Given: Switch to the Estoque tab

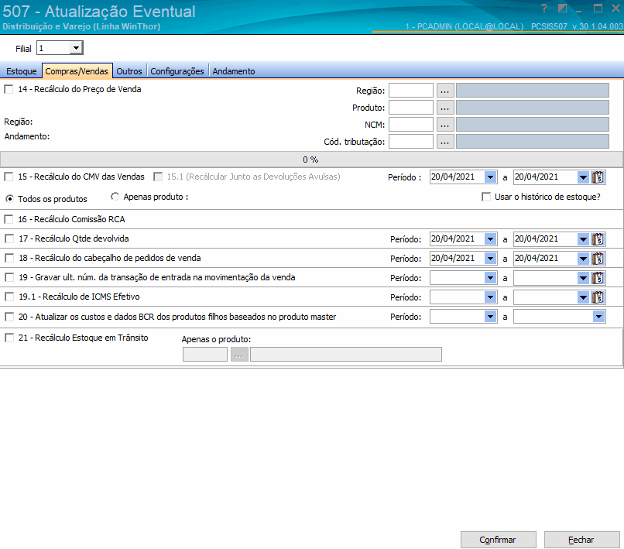Looking at the screenshot, I should (21, 71).
